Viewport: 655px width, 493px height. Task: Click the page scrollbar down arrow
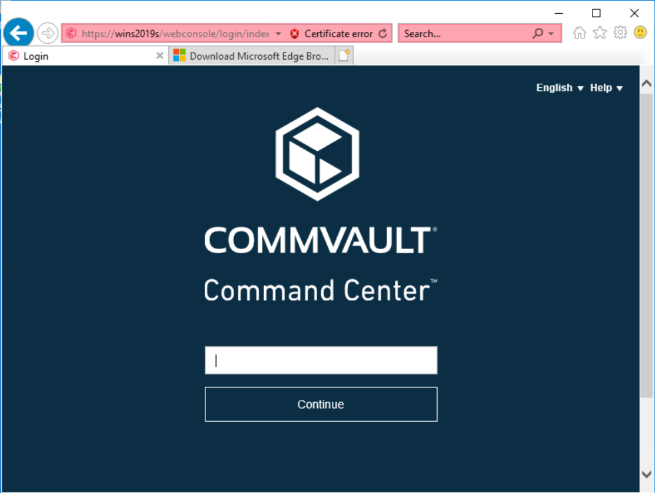click(x=646, y=474)
